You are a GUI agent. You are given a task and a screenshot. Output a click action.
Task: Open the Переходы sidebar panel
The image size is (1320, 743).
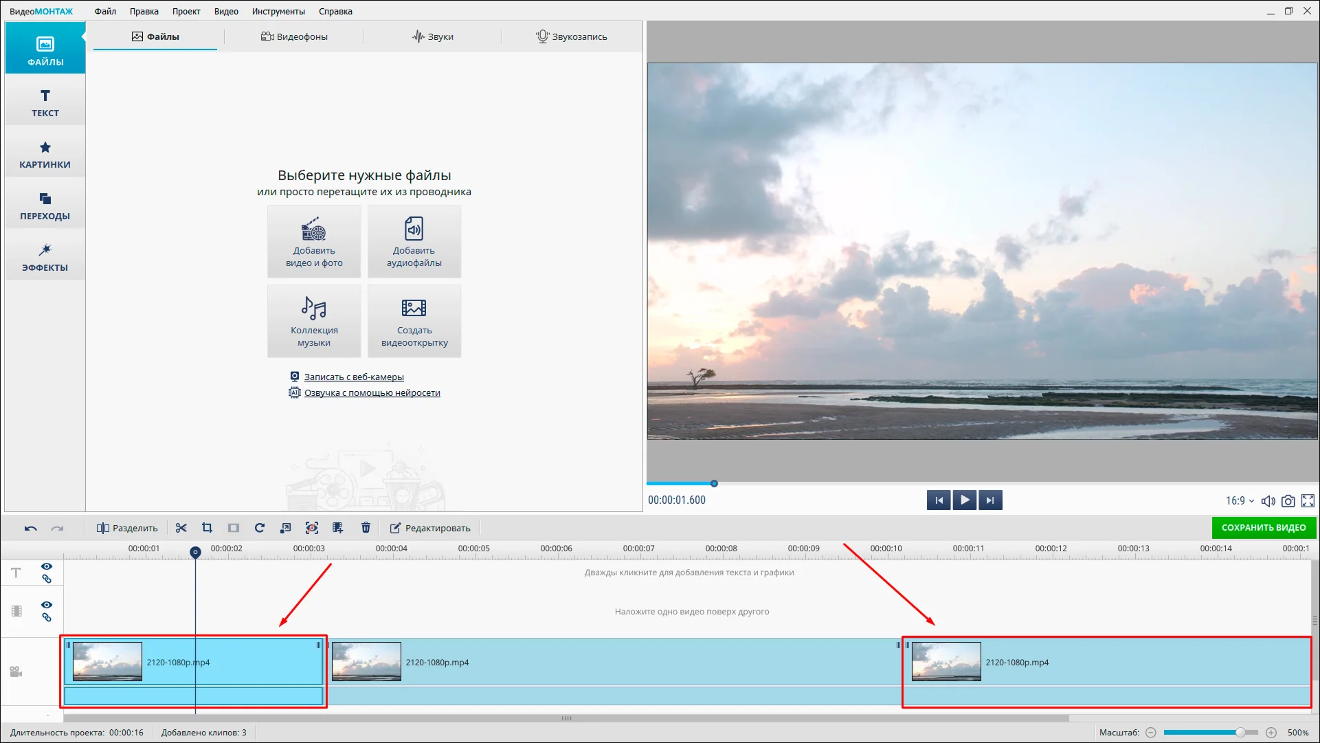click(45, 206)
